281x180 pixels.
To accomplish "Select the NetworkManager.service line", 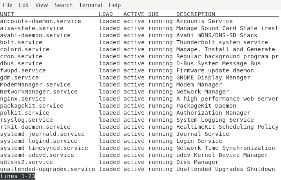I will [39, 92].
